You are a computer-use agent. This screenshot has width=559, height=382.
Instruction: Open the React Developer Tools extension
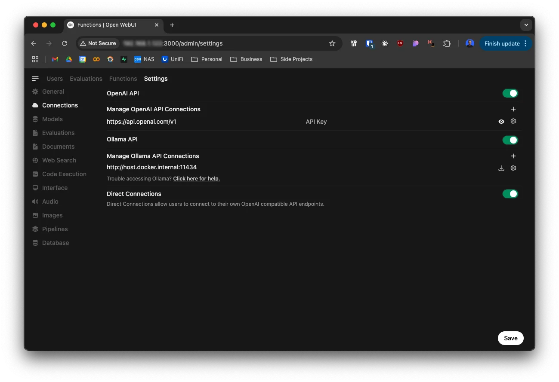pos(385,43)
